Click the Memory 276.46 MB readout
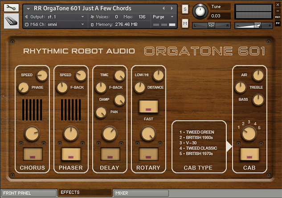Screen dimensions: 282x198 [117, 24]
